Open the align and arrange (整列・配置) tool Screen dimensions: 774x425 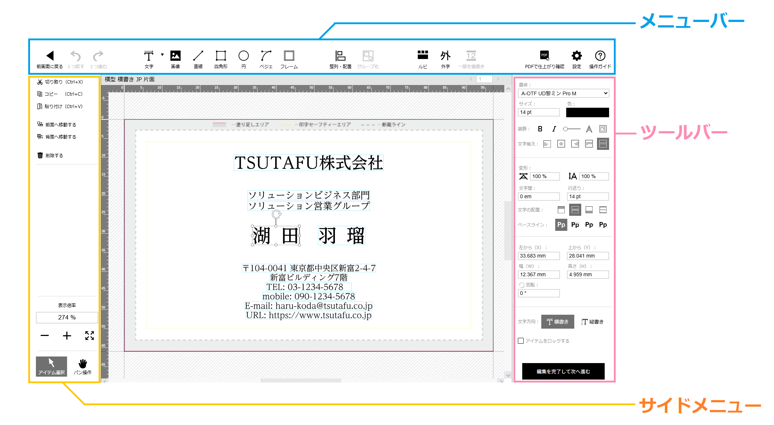click(340, 56)
